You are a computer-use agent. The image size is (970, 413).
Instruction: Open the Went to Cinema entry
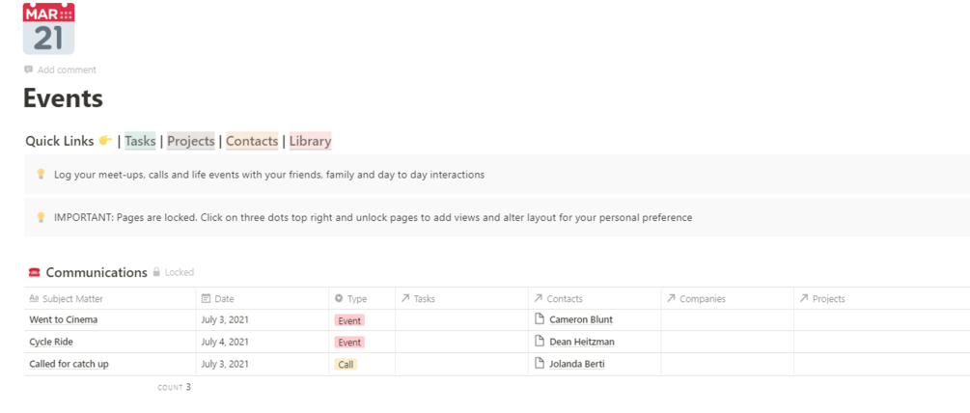click(x=64, y=319)
